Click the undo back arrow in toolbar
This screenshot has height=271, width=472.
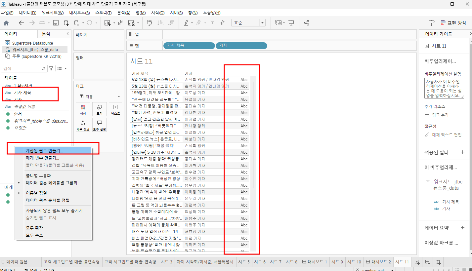pos(21,23)
